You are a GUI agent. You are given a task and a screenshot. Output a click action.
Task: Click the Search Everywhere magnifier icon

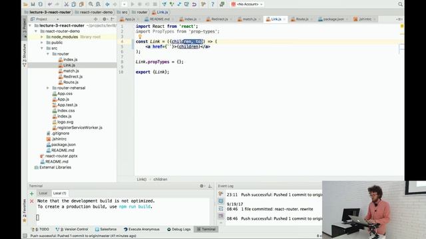(x=400, y=4)
